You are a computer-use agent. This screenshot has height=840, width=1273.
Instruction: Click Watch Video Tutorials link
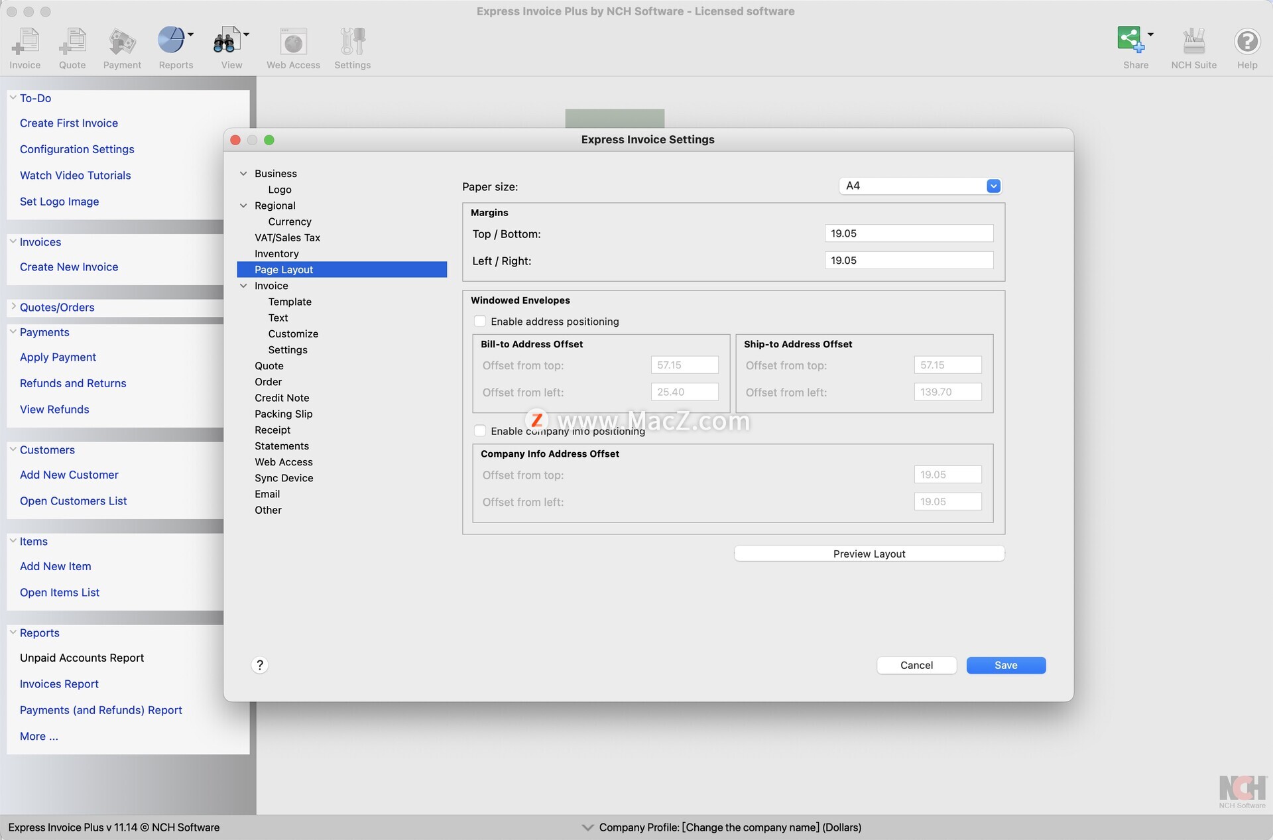76,176
